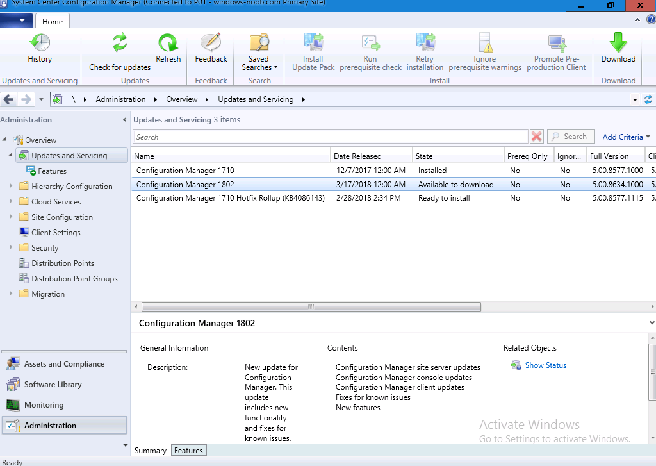Select Configuration Manager 1802 row
This screenshot has height=466, width=656.
point(393,184)
